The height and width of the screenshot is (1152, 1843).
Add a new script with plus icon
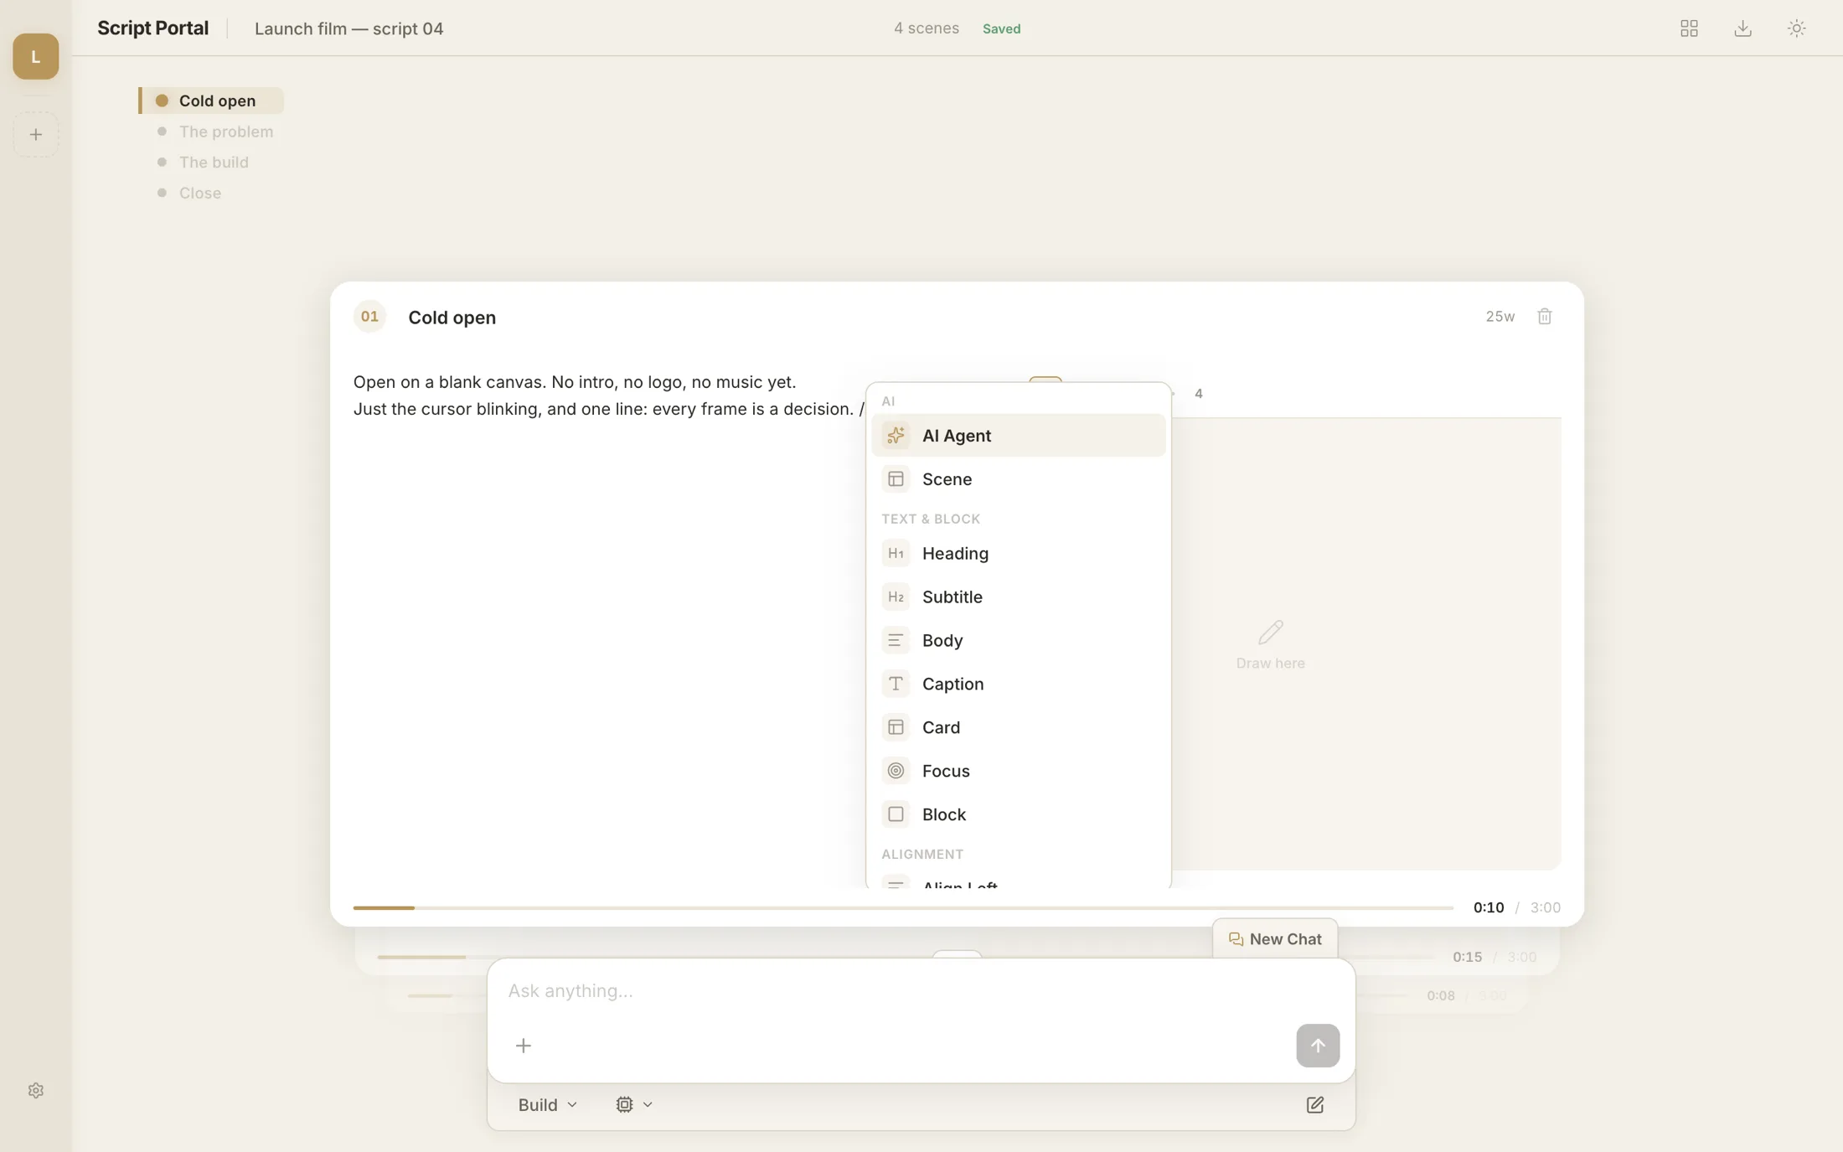[35, 134]
